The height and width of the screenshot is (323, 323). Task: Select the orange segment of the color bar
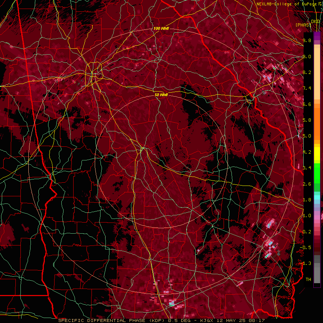317,123
